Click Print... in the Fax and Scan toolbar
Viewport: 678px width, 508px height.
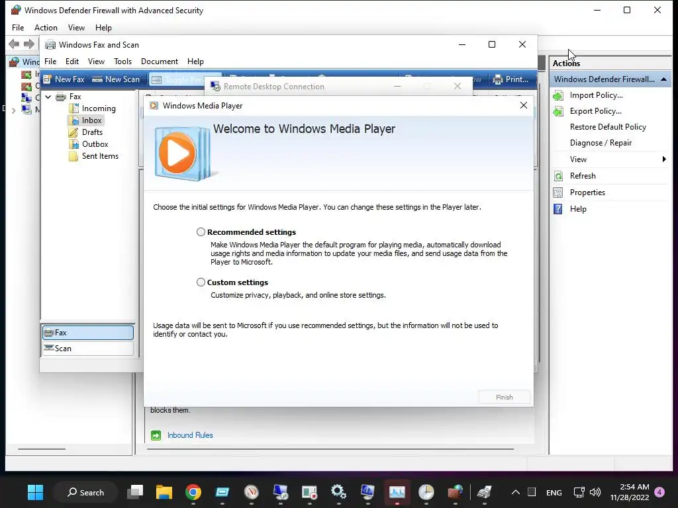[x=510, y=79]
